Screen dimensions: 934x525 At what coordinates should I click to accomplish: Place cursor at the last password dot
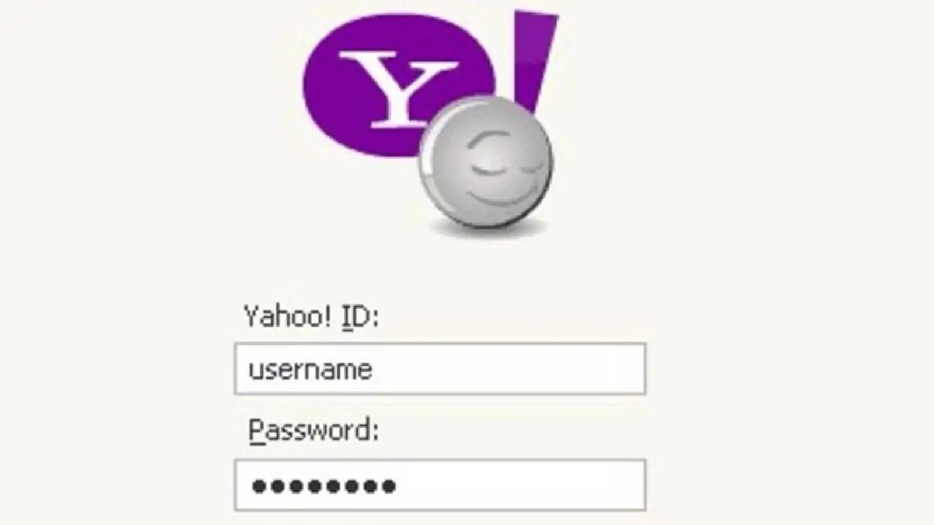pos(389,485)
